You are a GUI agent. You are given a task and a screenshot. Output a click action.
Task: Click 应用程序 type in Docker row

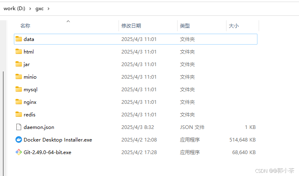point(190,140)
